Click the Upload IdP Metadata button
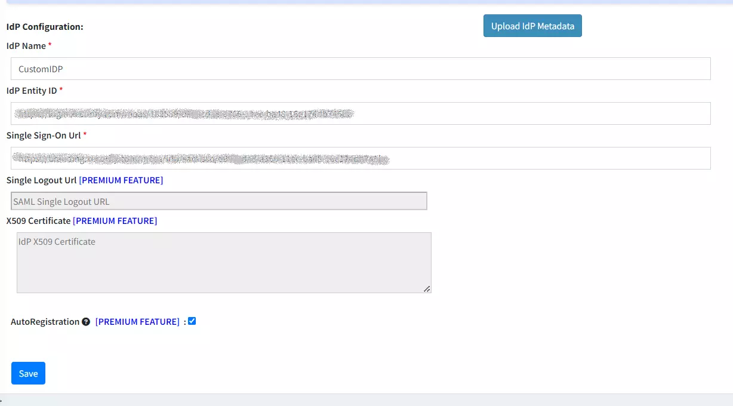 pos(532,26)
